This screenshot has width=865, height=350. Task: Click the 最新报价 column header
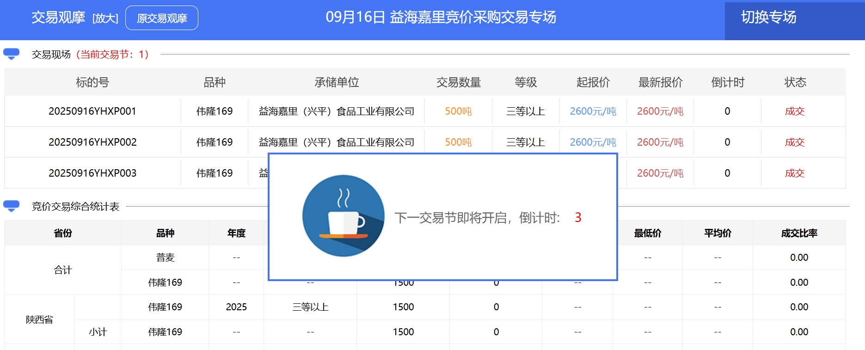click(660, 82)
